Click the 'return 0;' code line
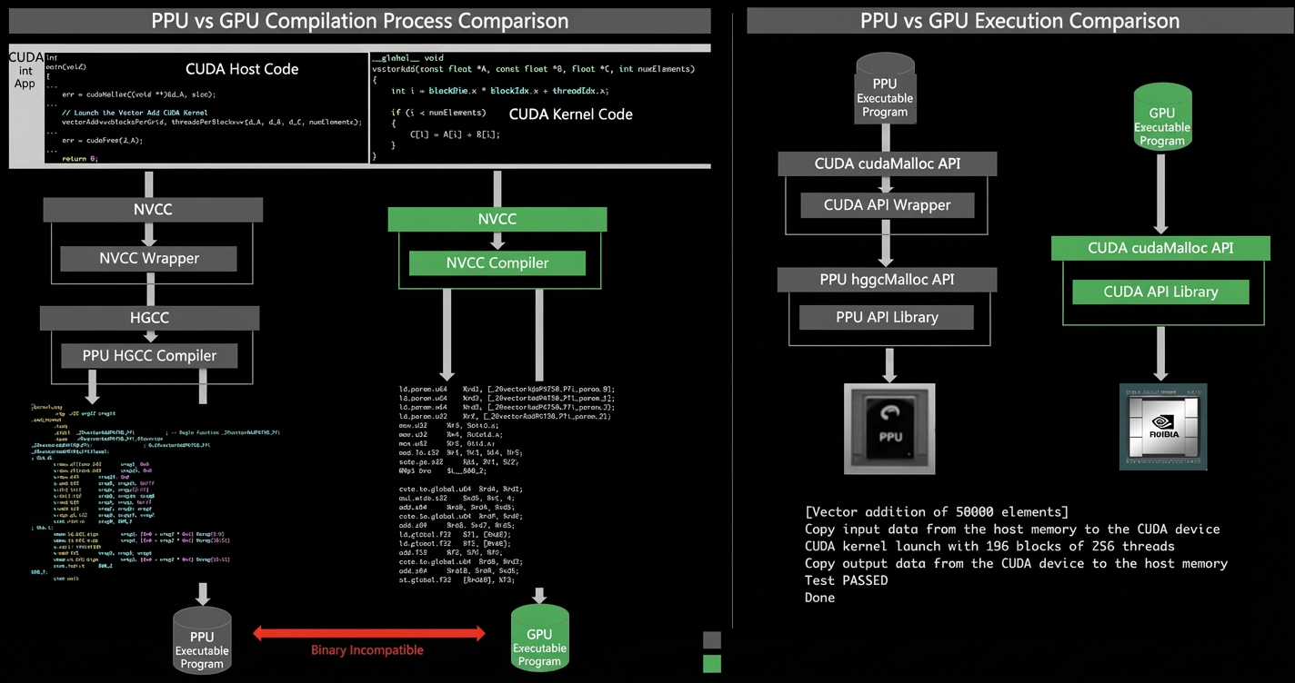1295x683 pixels. click(x=80, y=159)
